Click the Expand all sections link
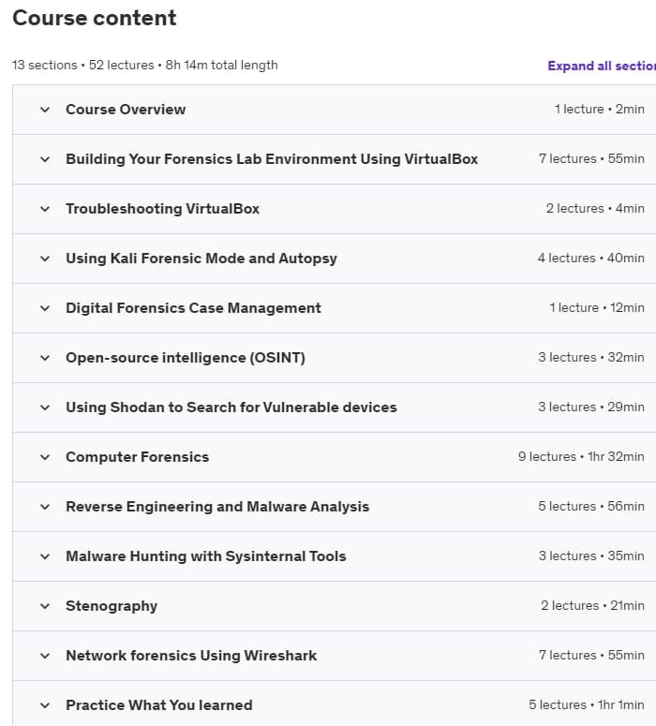 click(602, 66)
